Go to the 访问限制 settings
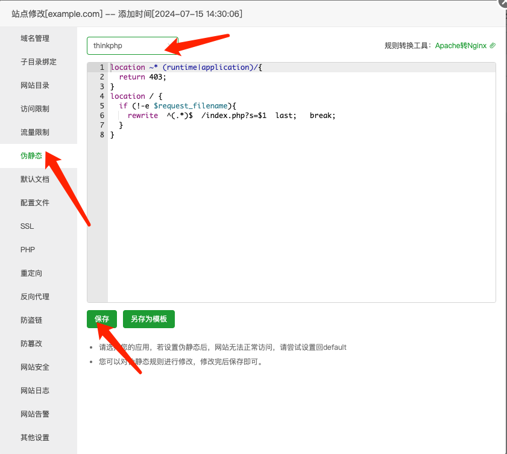 point(35,109)
